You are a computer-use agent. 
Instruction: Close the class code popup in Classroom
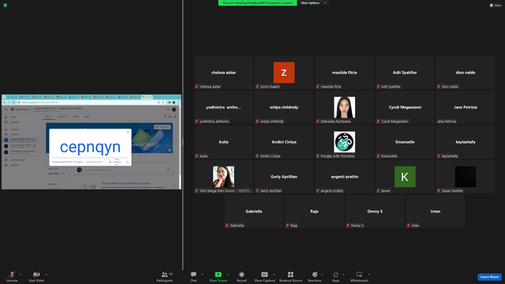pos(128,132)
